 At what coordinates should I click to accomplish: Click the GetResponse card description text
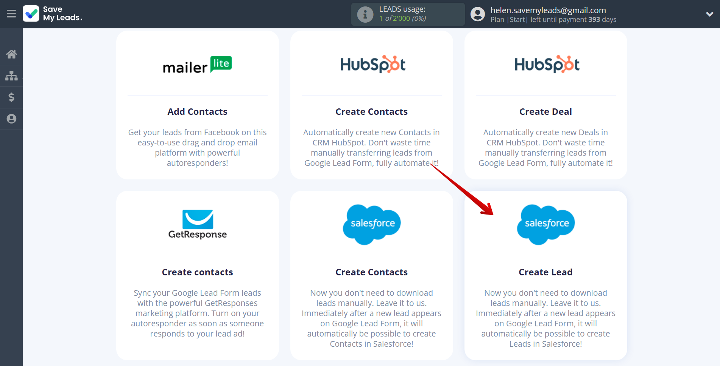(x=198, y=313)
